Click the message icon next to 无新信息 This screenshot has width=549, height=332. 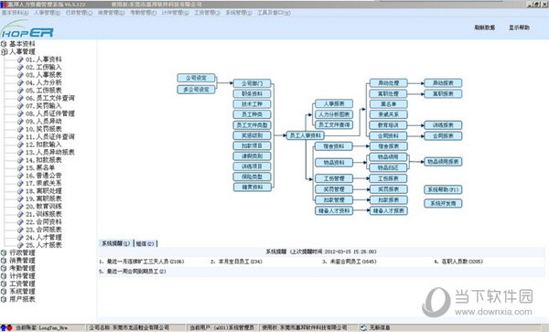pos(364,327)
